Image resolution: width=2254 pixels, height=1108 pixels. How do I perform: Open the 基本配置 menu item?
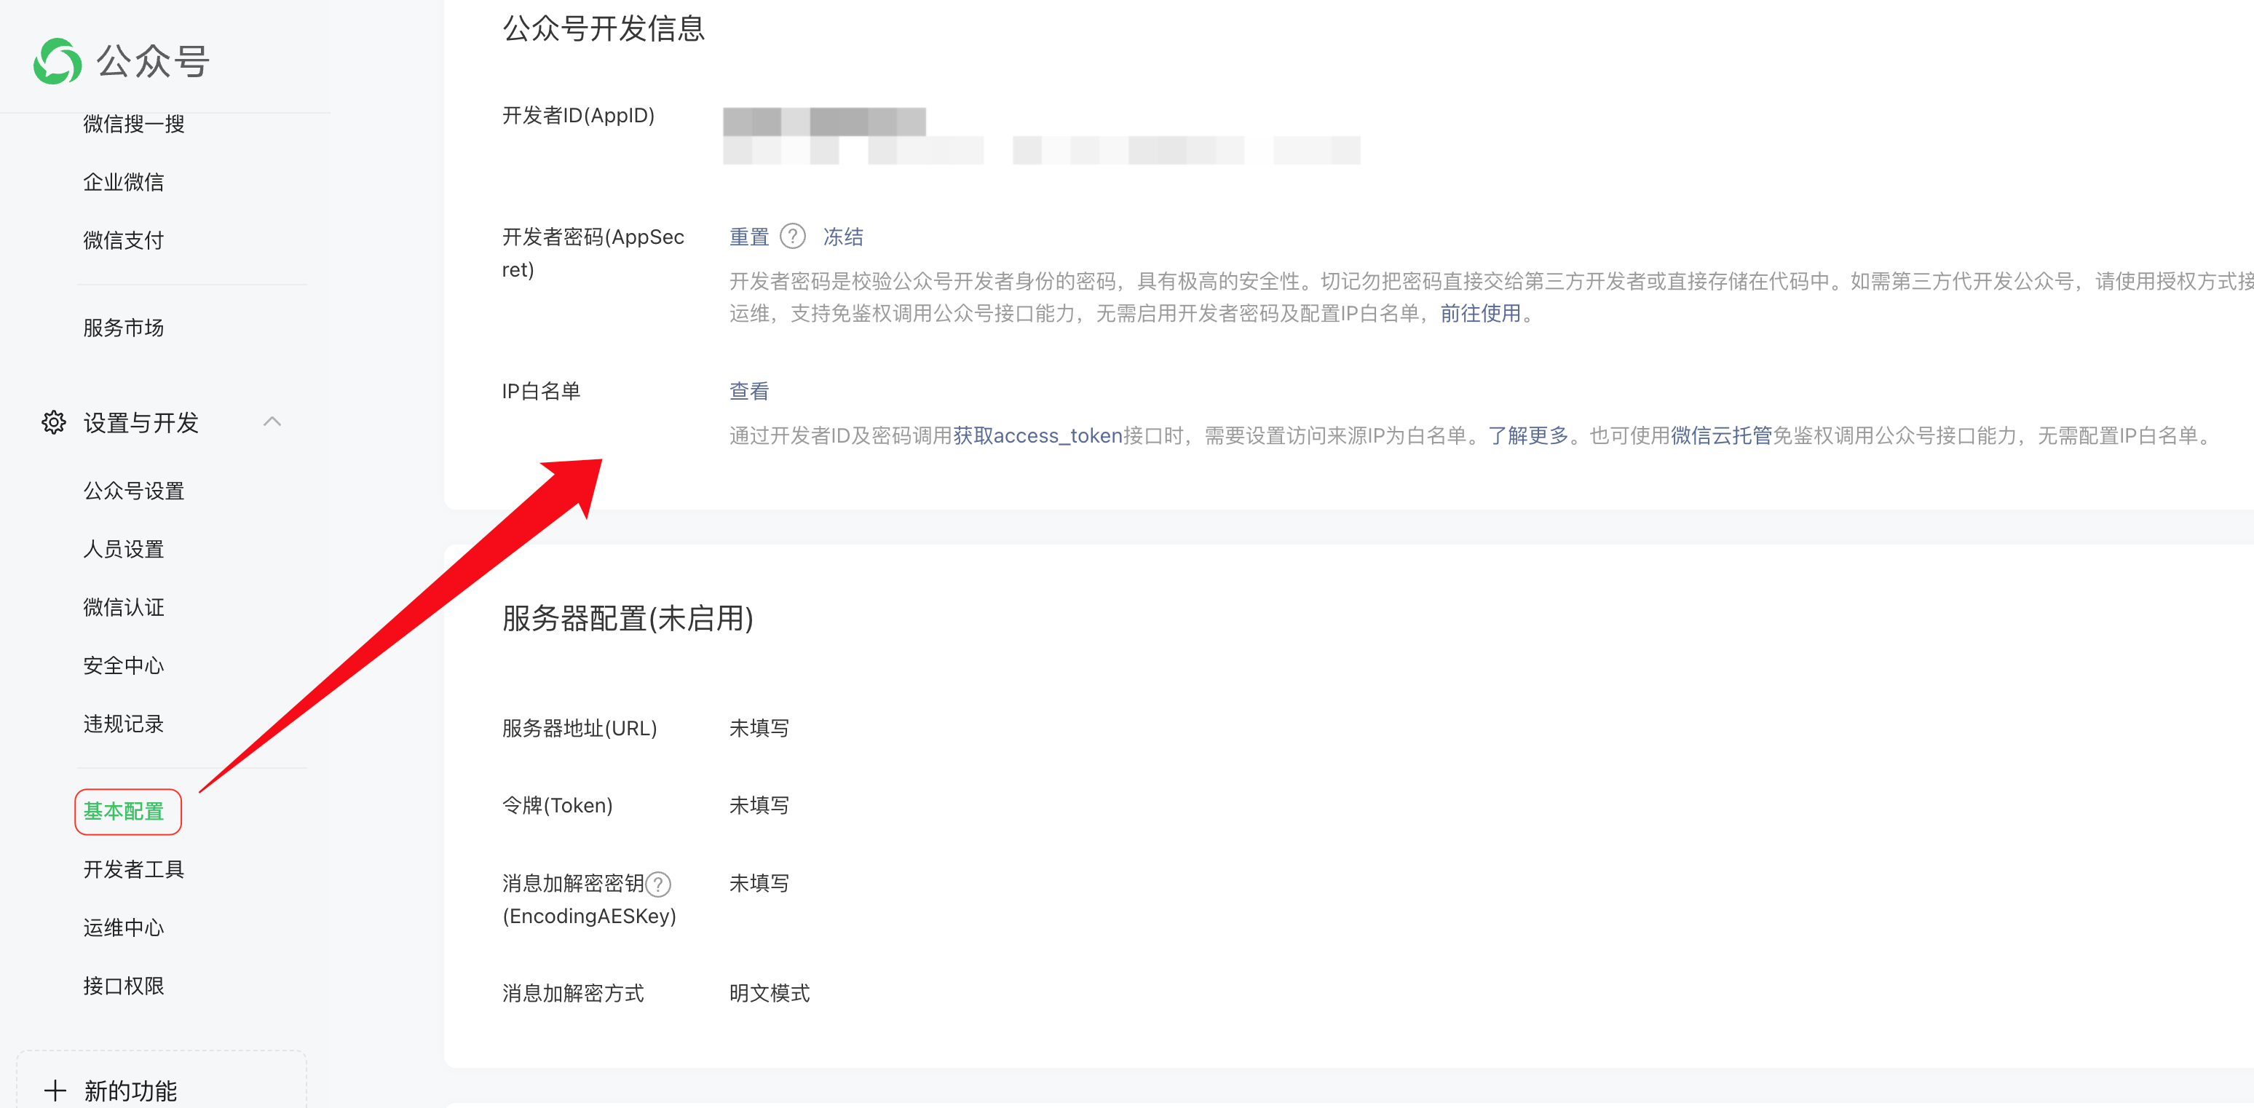point(124,811)
